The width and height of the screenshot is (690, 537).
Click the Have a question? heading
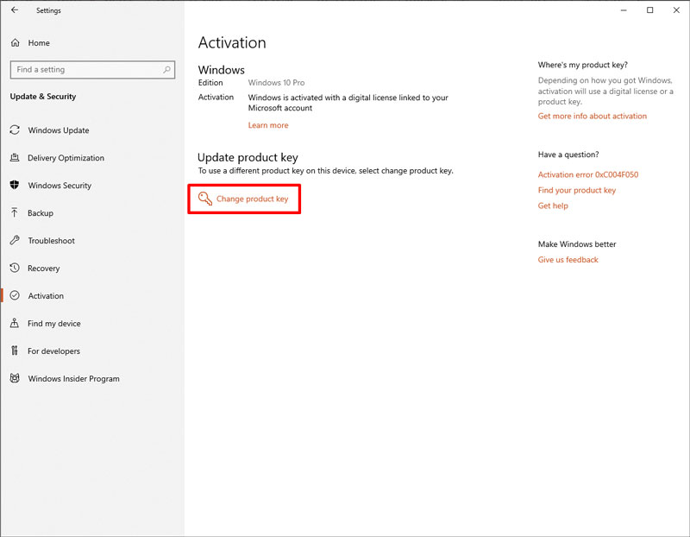568,155
